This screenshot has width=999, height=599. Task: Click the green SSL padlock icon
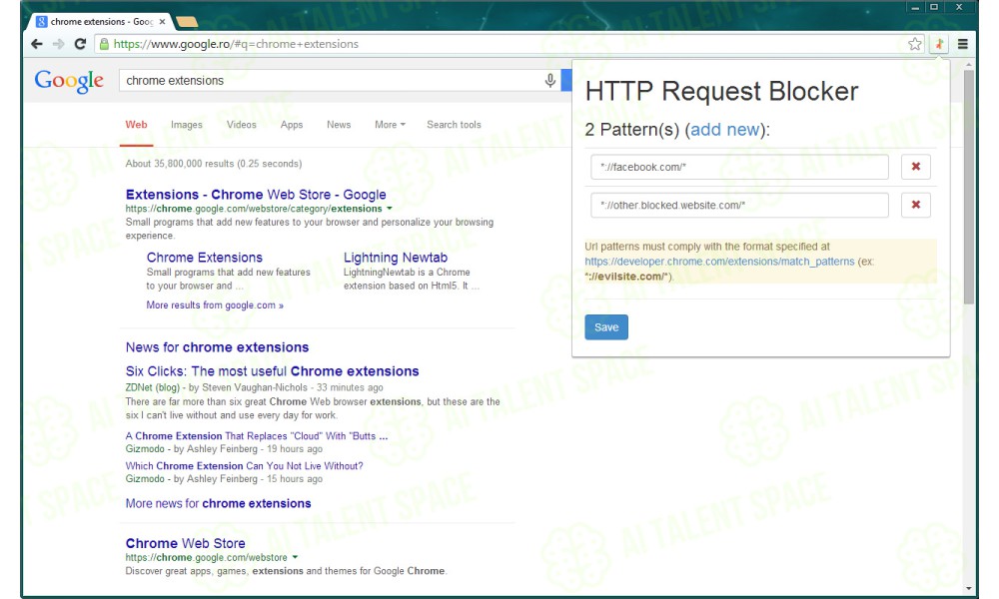105,44
